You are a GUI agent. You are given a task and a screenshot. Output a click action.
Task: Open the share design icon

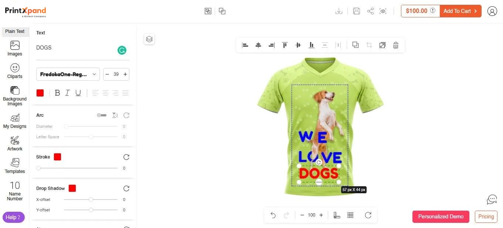pyautogui.click(x=370, y=11)
